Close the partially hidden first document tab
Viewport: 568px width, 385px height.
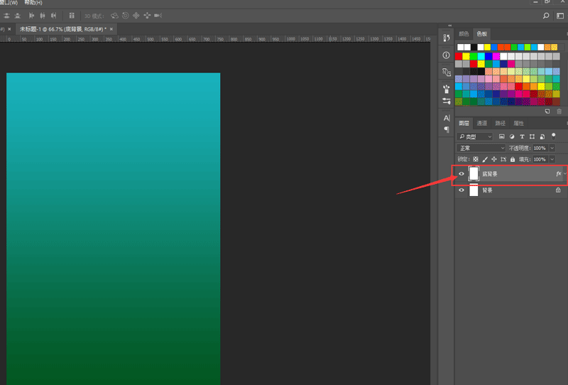tap(9, 29)
